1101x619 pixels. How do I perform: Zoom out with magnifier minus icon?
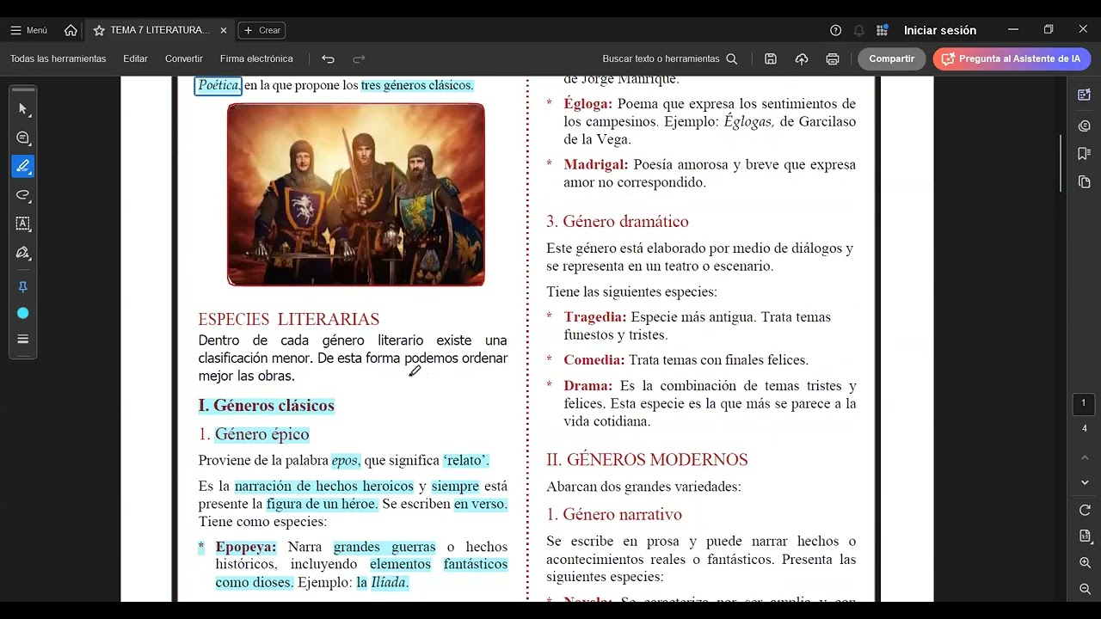[x=1085, y=589]
